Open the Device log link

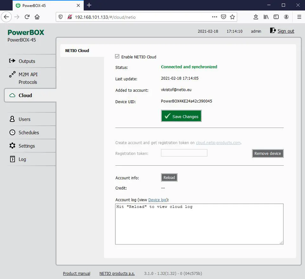coord(157,200)
